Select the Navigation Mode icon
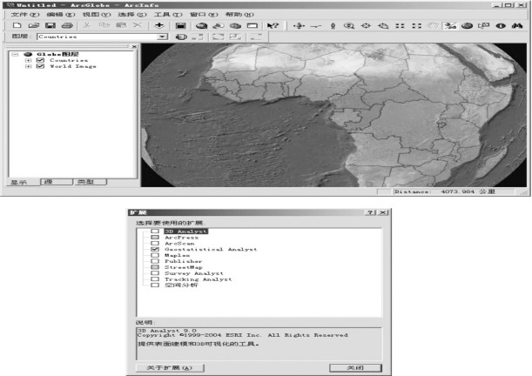The height and width of the screenshot is (376, 532). click(x=450, y=26)
